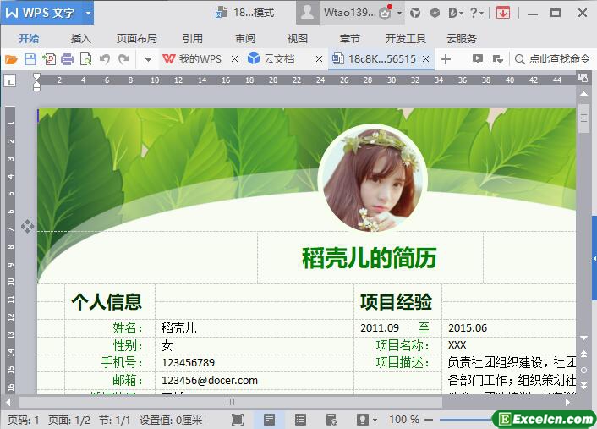Switch to web layout view in status bar
The height and width of the screenshot is (429, 597).
point(331,420)
